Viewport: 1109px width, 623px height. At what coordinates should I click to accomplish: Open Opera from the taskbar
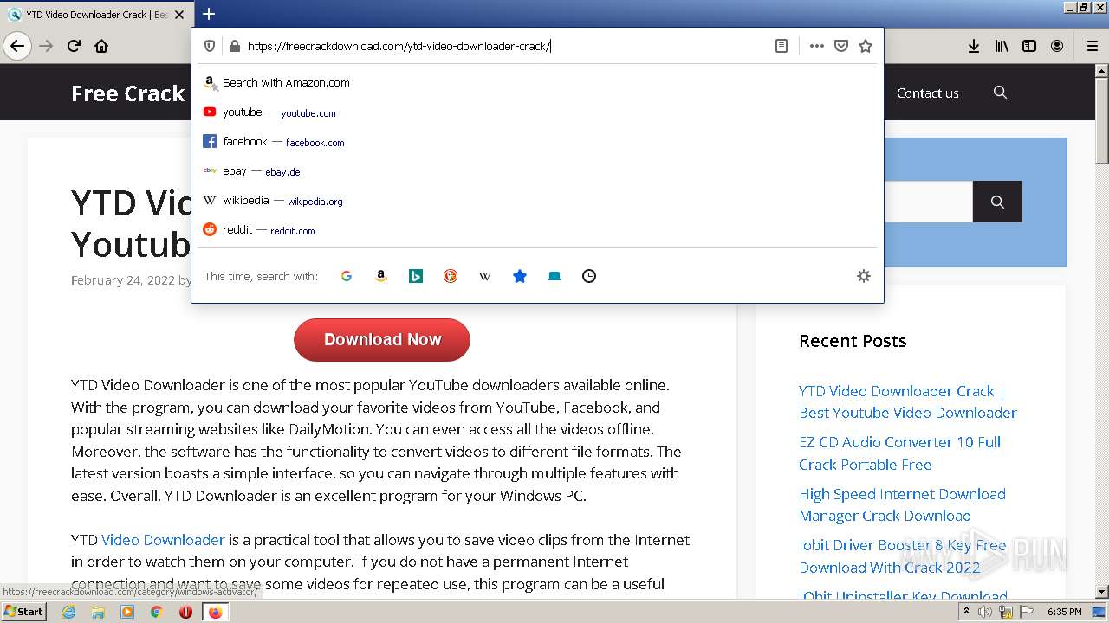[x=185, y=612]
